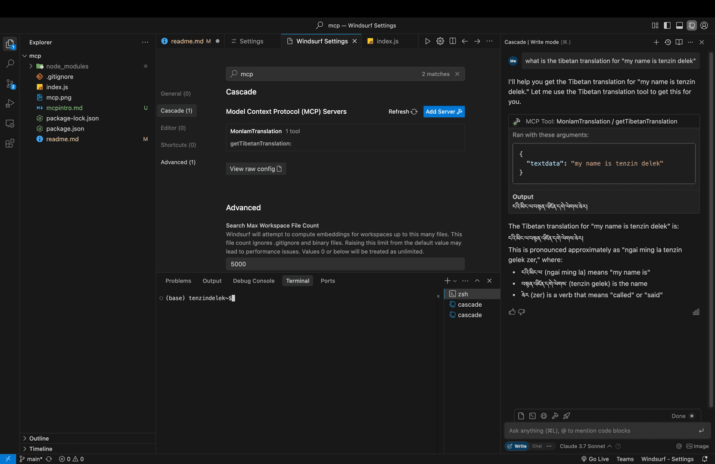Select the zsh terminal in terminal list
The image size is (715, 464).
point(474,294)
